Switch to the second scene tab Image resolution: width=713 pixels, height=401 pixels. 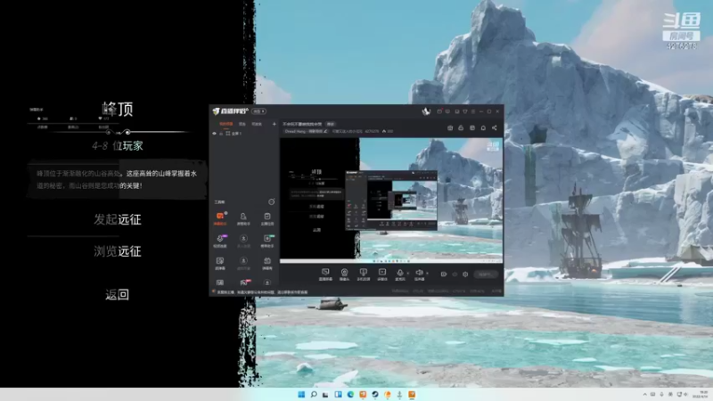click(242, 124)
